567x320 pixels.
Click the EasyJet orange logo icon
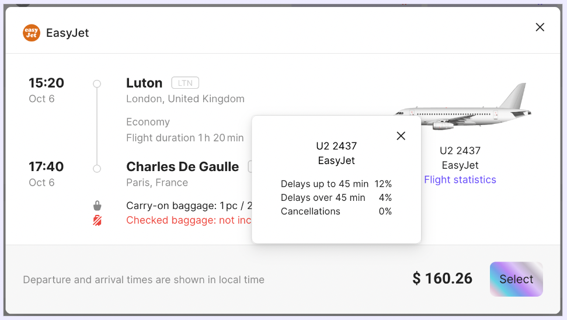pyautogui.click(x=32, y=33)
